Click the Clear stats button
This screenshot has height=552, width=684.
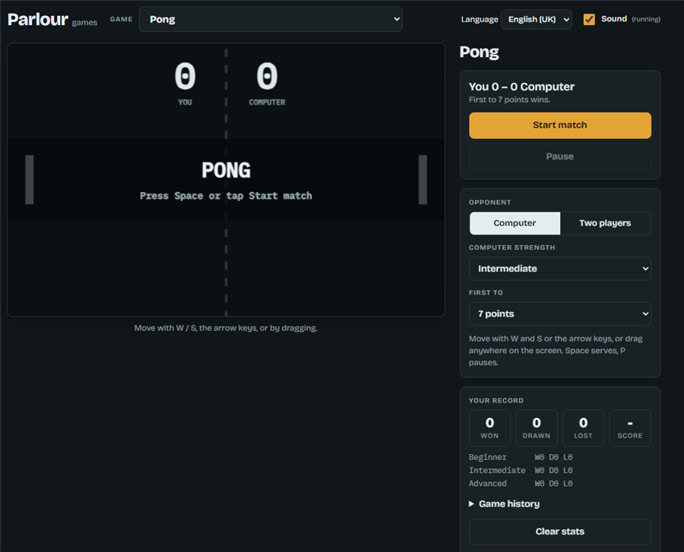pos(560,531)
